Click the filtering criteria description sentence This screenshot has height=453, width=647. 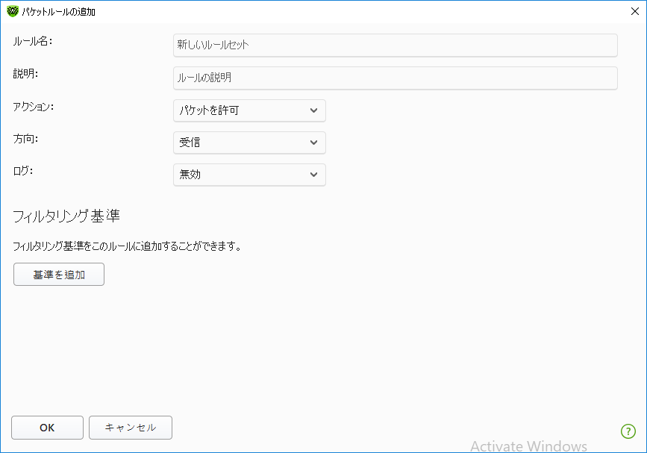coord(127,246)
